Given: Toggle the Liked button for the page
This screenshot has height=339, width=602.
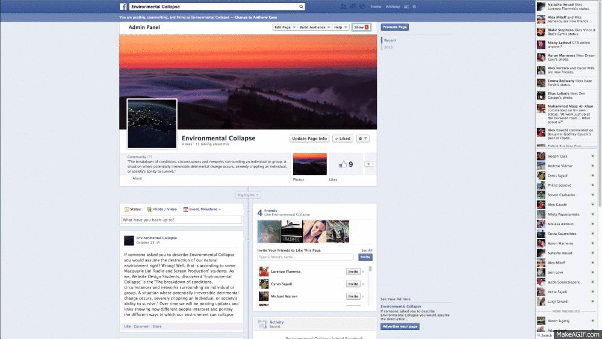Looking at the screenshot, I should pos(343,138).
